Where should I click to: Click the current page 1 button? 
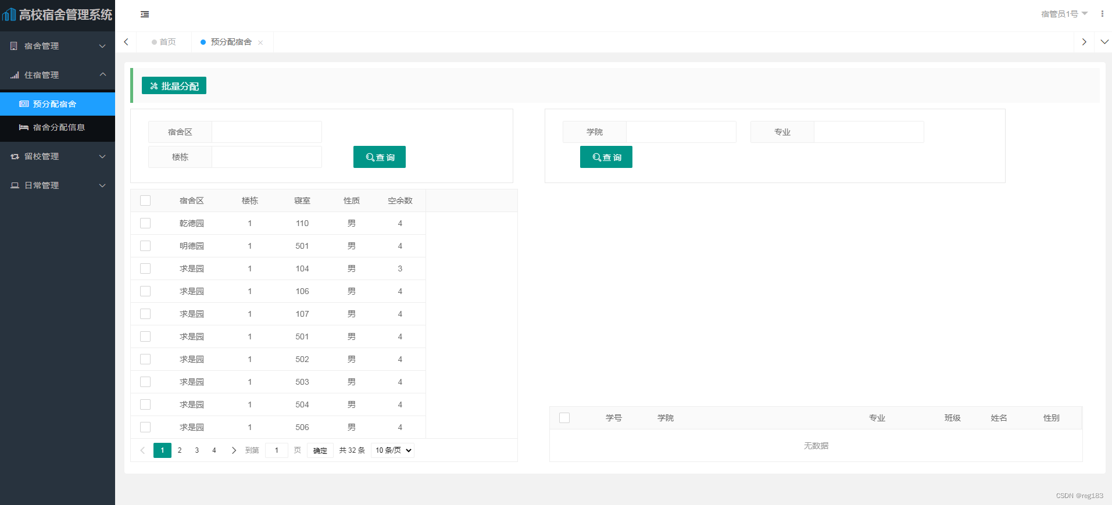pyautogui.click(x=162, y=450)
